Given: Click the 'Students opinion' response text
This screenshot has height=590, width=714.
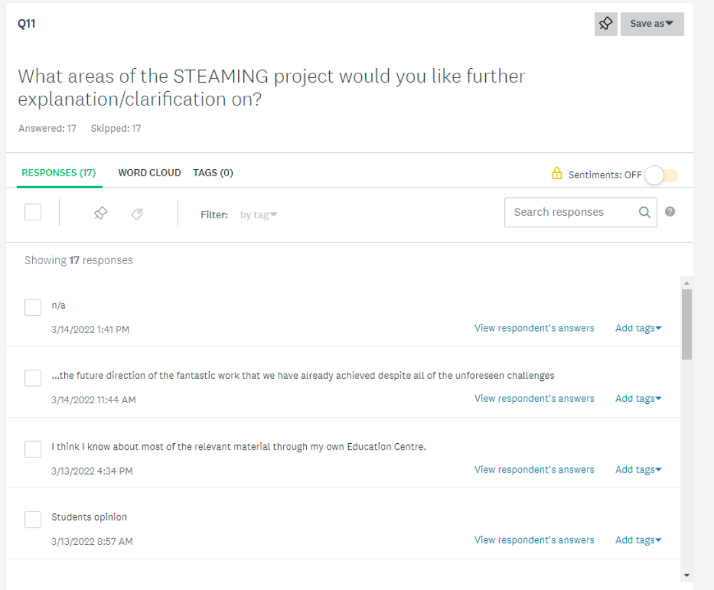Looking at the screenshot, I should pyautogui.click(x=89, y=517).
